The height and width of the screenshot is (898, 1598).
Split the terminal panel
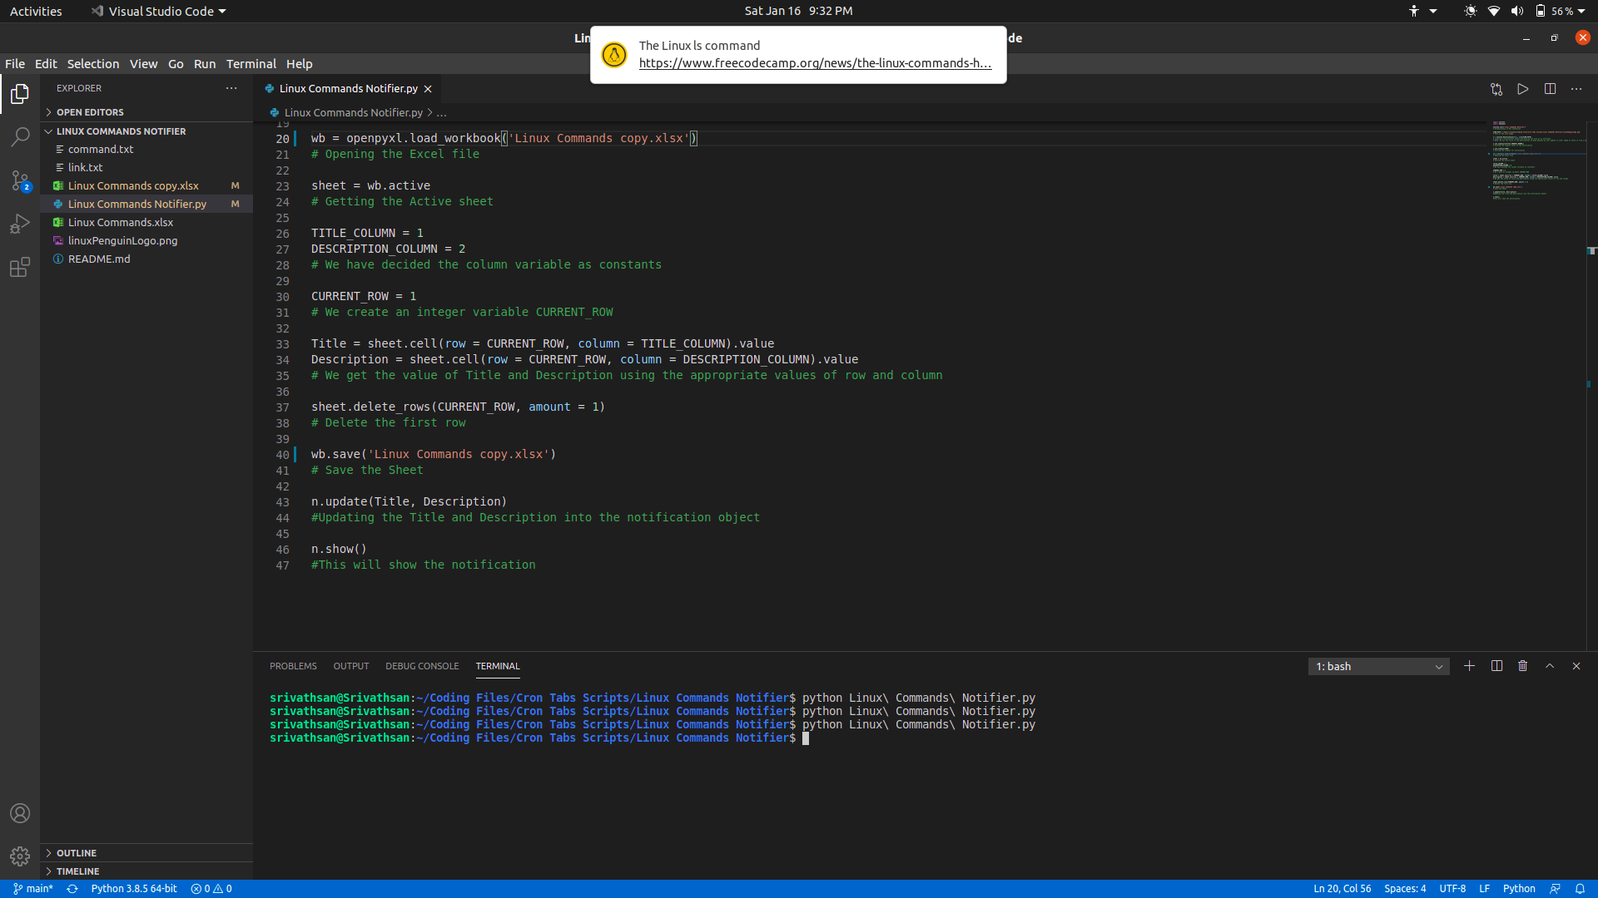click(x=1496, y=666)
